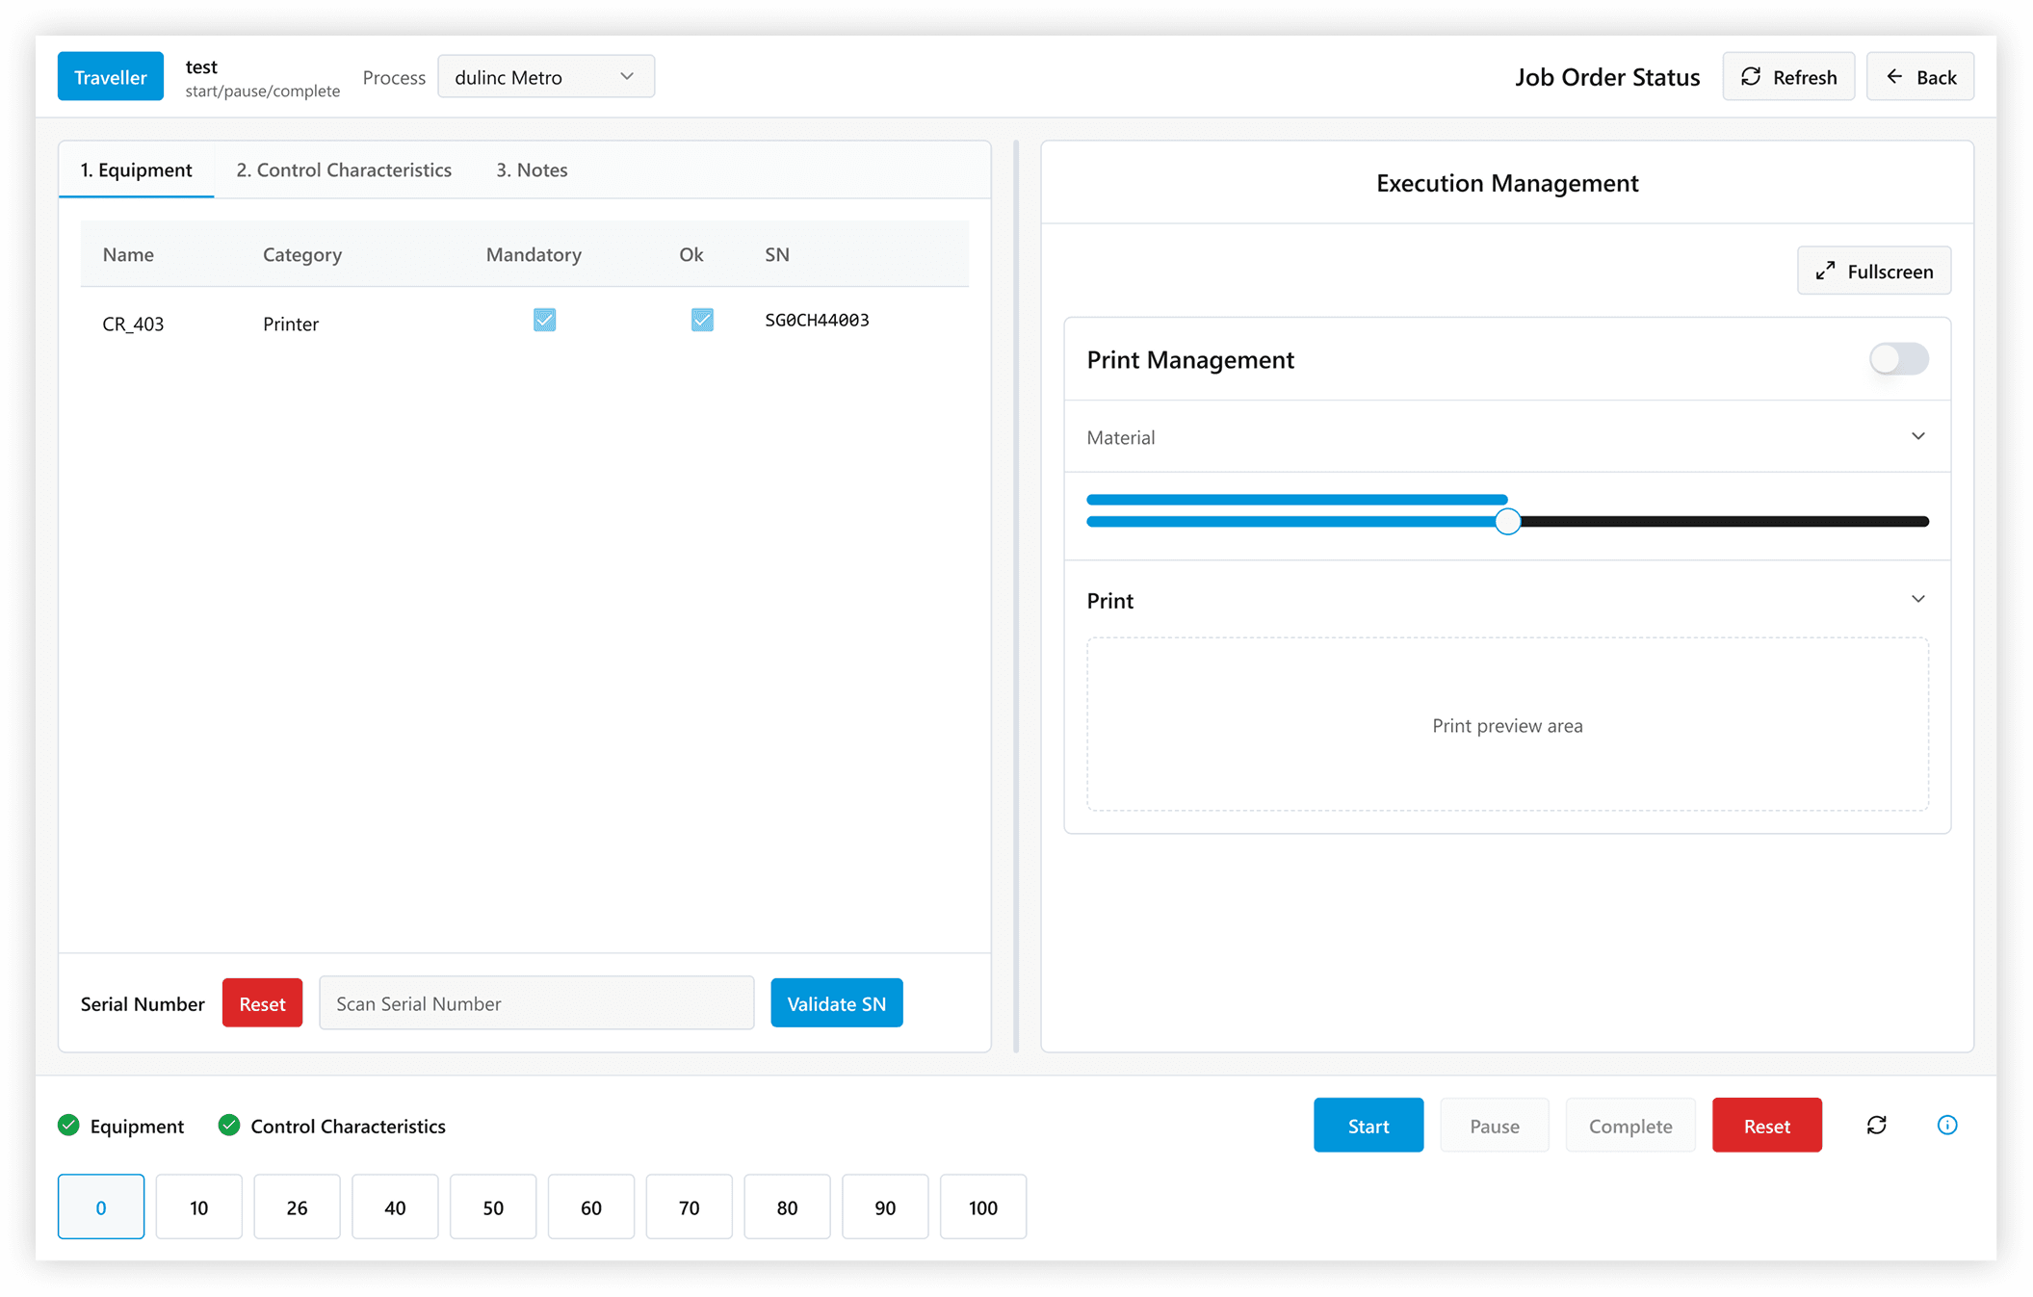The image size is (2033, 1297).
Task: Toggle the Print Management switch
Action: click(x=1898, y=359)
